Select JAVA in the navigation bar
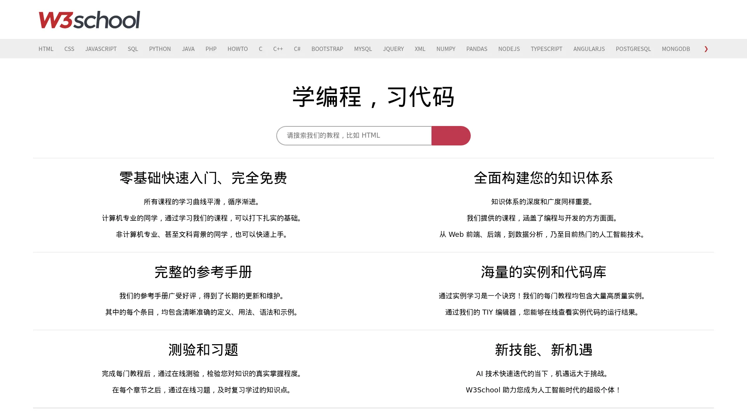The width and height of the screenshot is (747, 420). [188, 49]
